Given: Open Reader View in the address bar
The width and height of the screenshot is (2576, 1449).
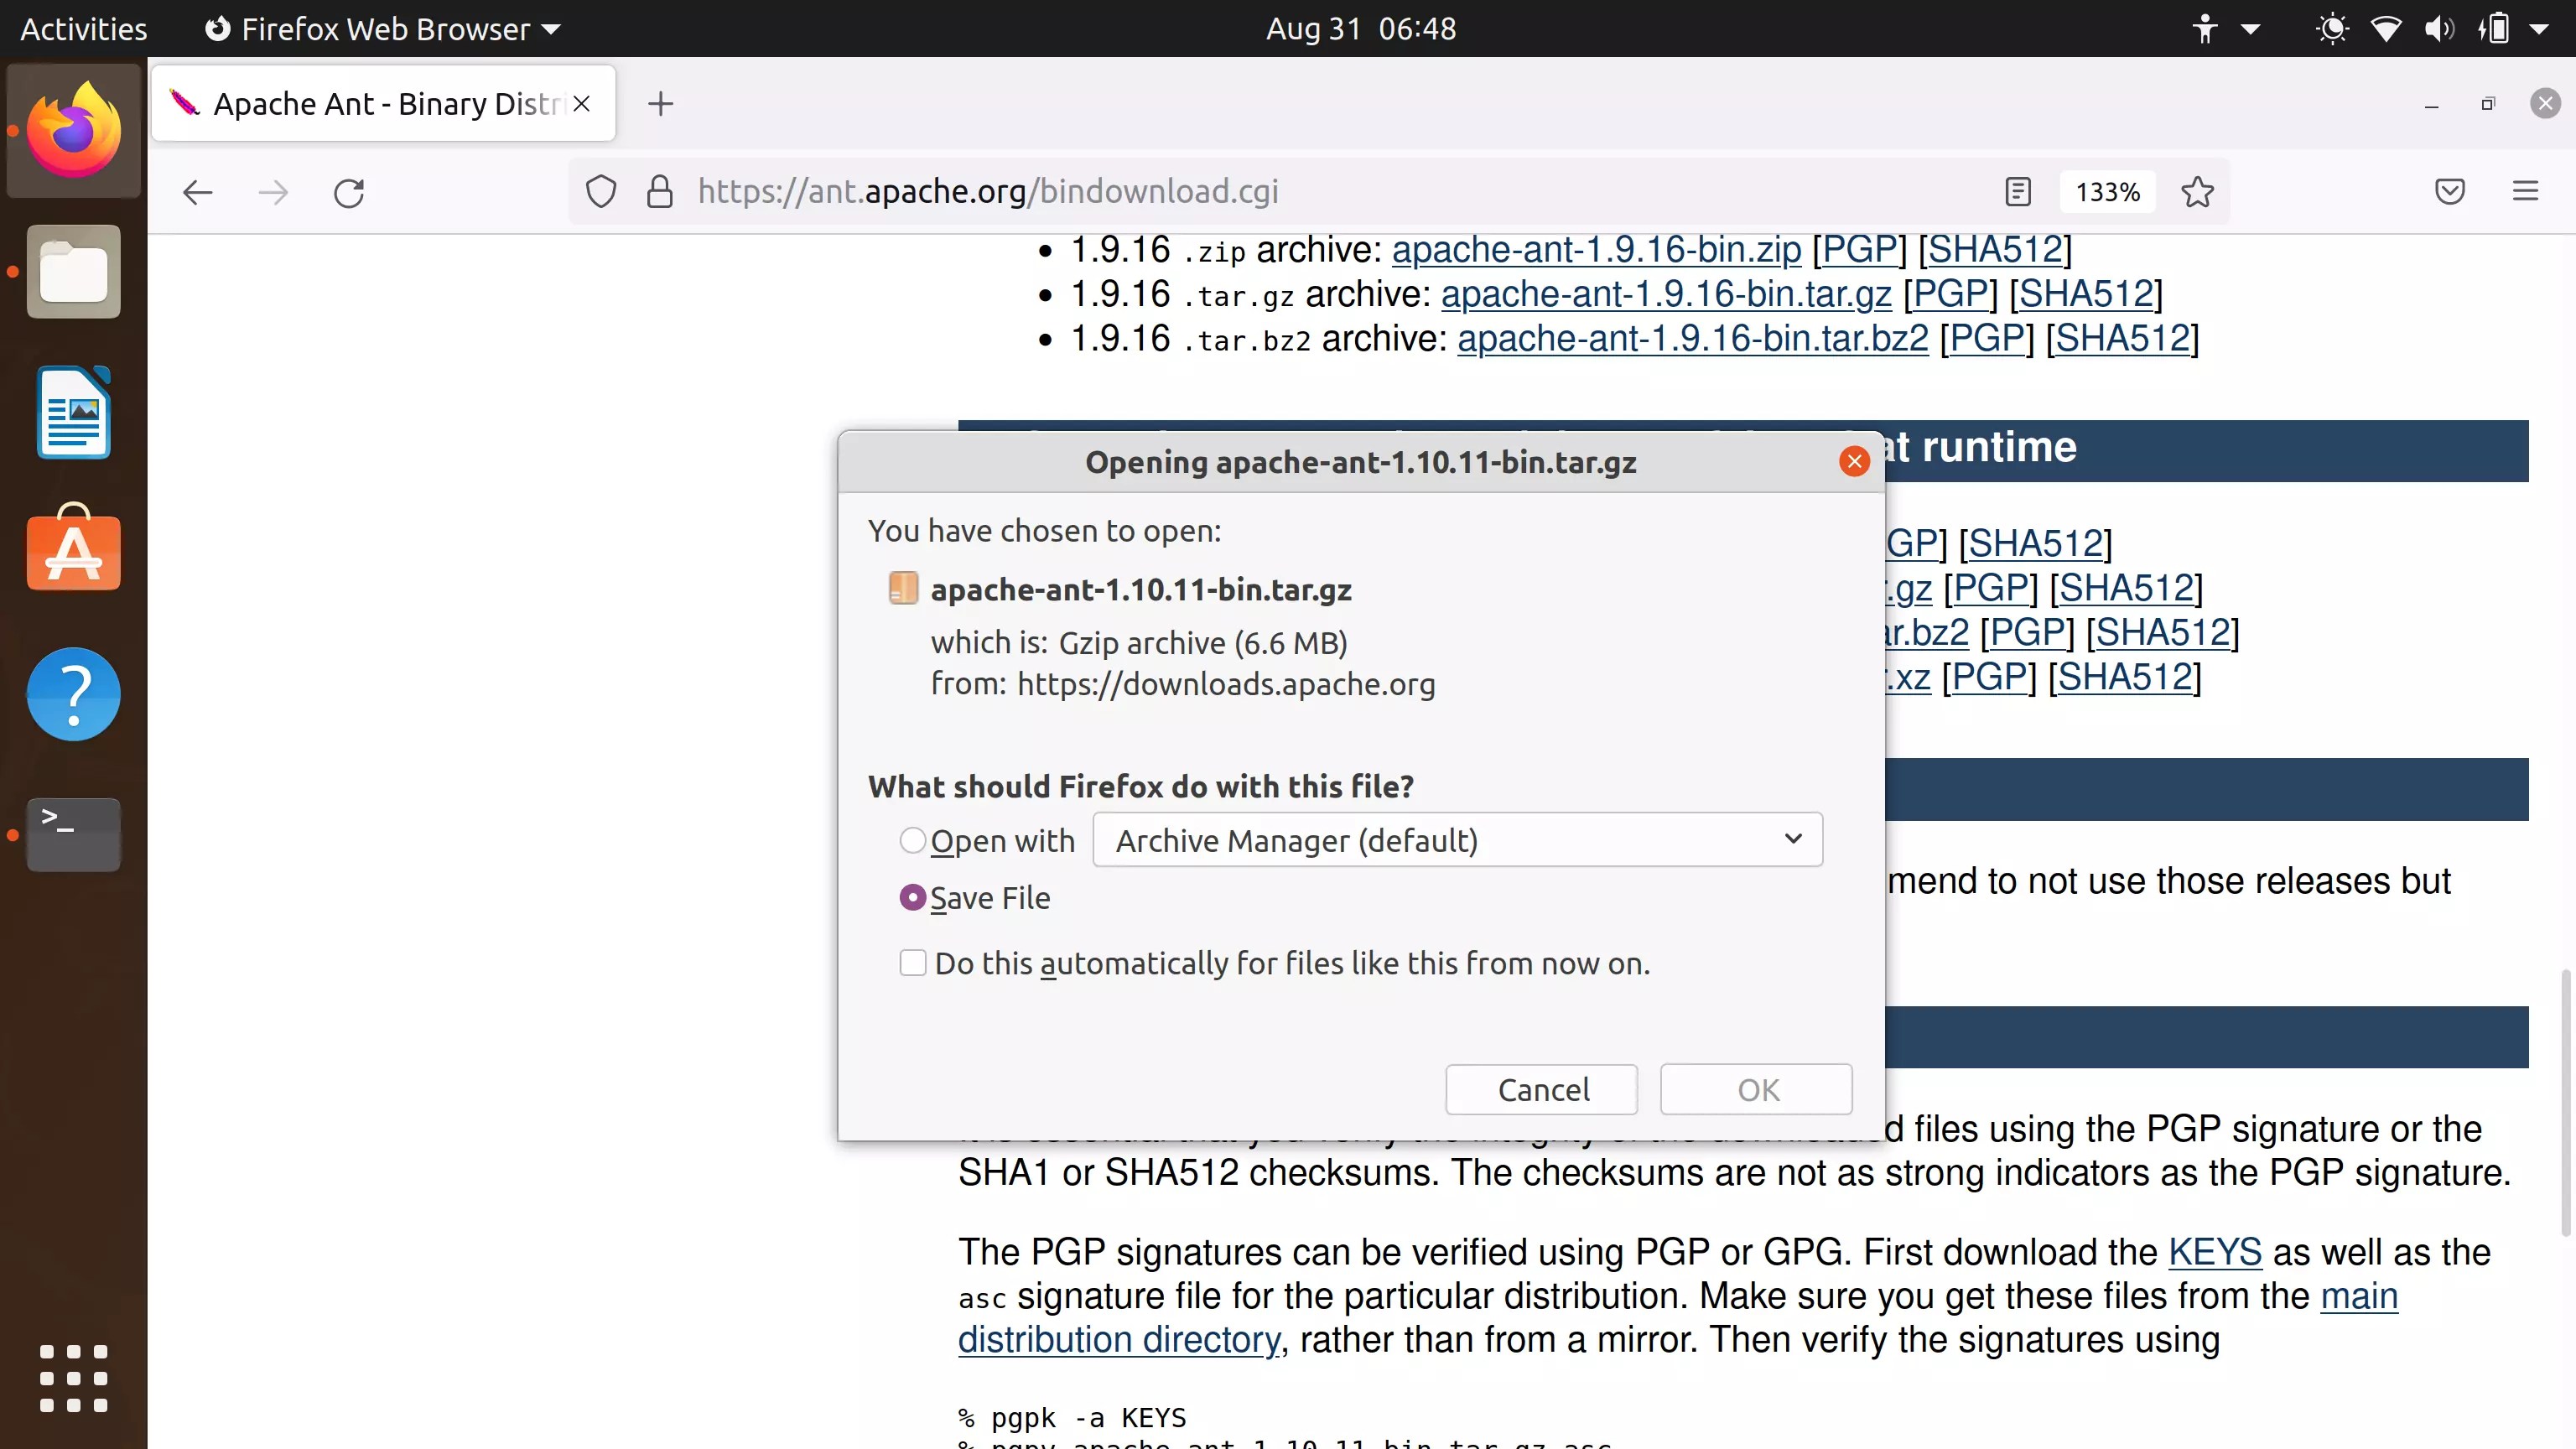Looking at the screenshot, I should point(2017,192).
